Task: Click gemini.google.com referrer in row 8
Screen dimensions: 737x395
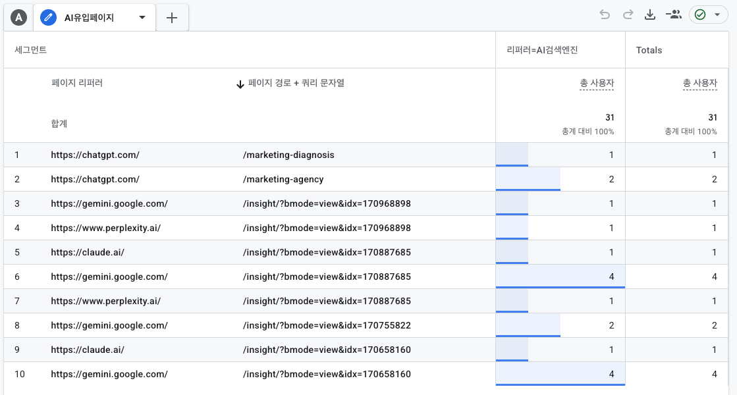Action: click(x=109, y=326)
